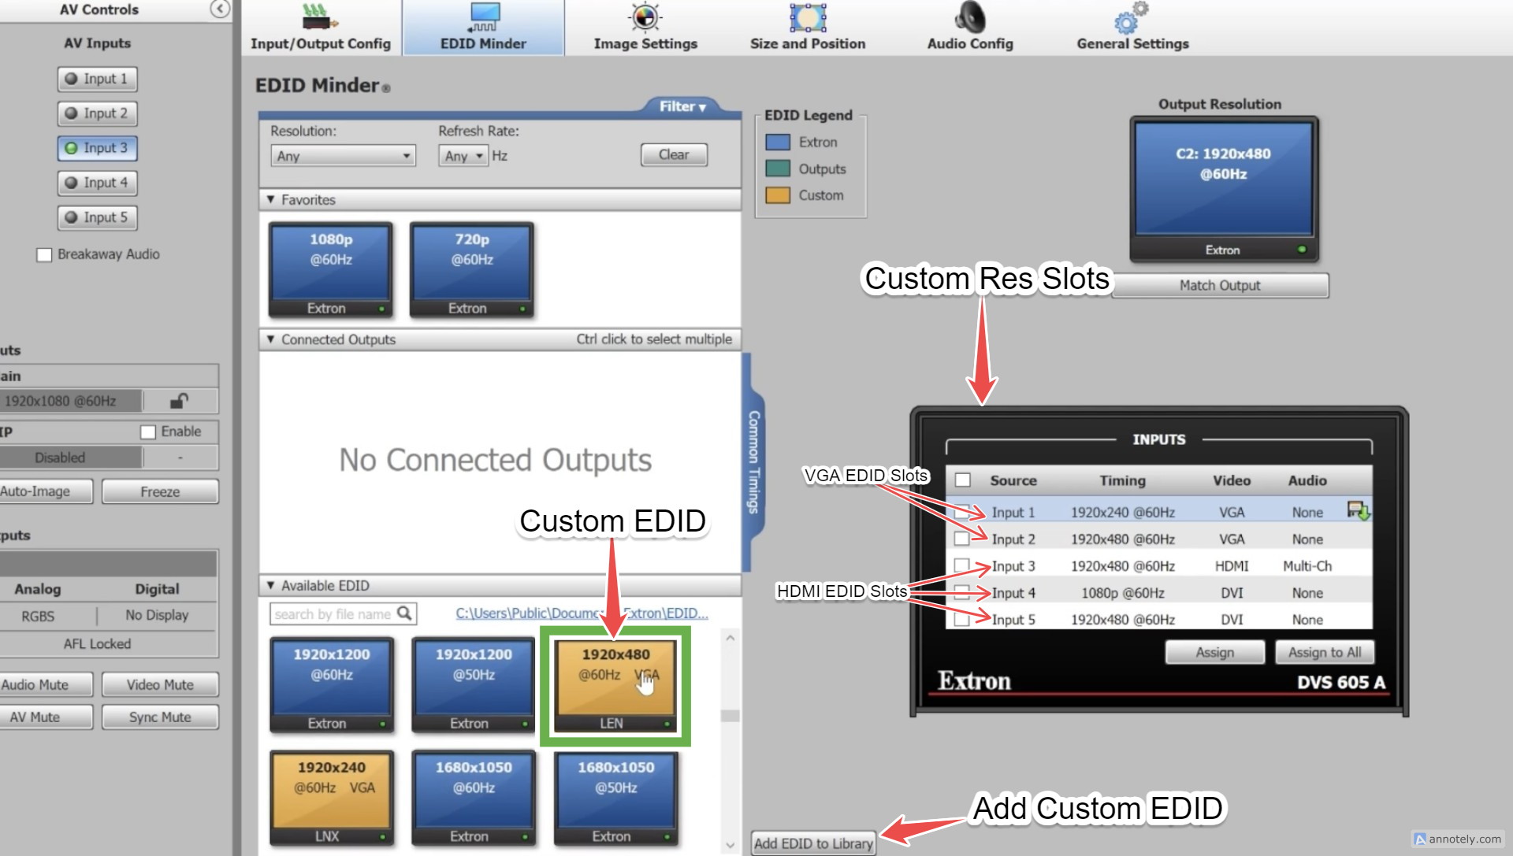
Task: Click the EDID file name search field
Action: [x=333, y=613]
